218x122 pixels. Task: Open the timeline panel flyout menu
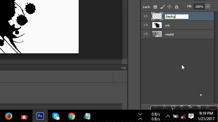click(x=124, y=68)
